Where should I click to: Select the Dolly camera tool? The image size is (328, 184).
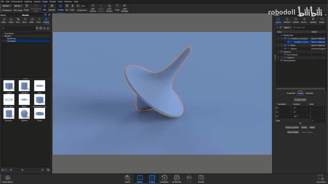point(72,7)
